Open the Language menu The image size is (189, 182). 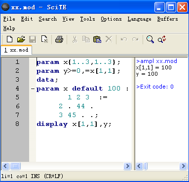[139, 19]
